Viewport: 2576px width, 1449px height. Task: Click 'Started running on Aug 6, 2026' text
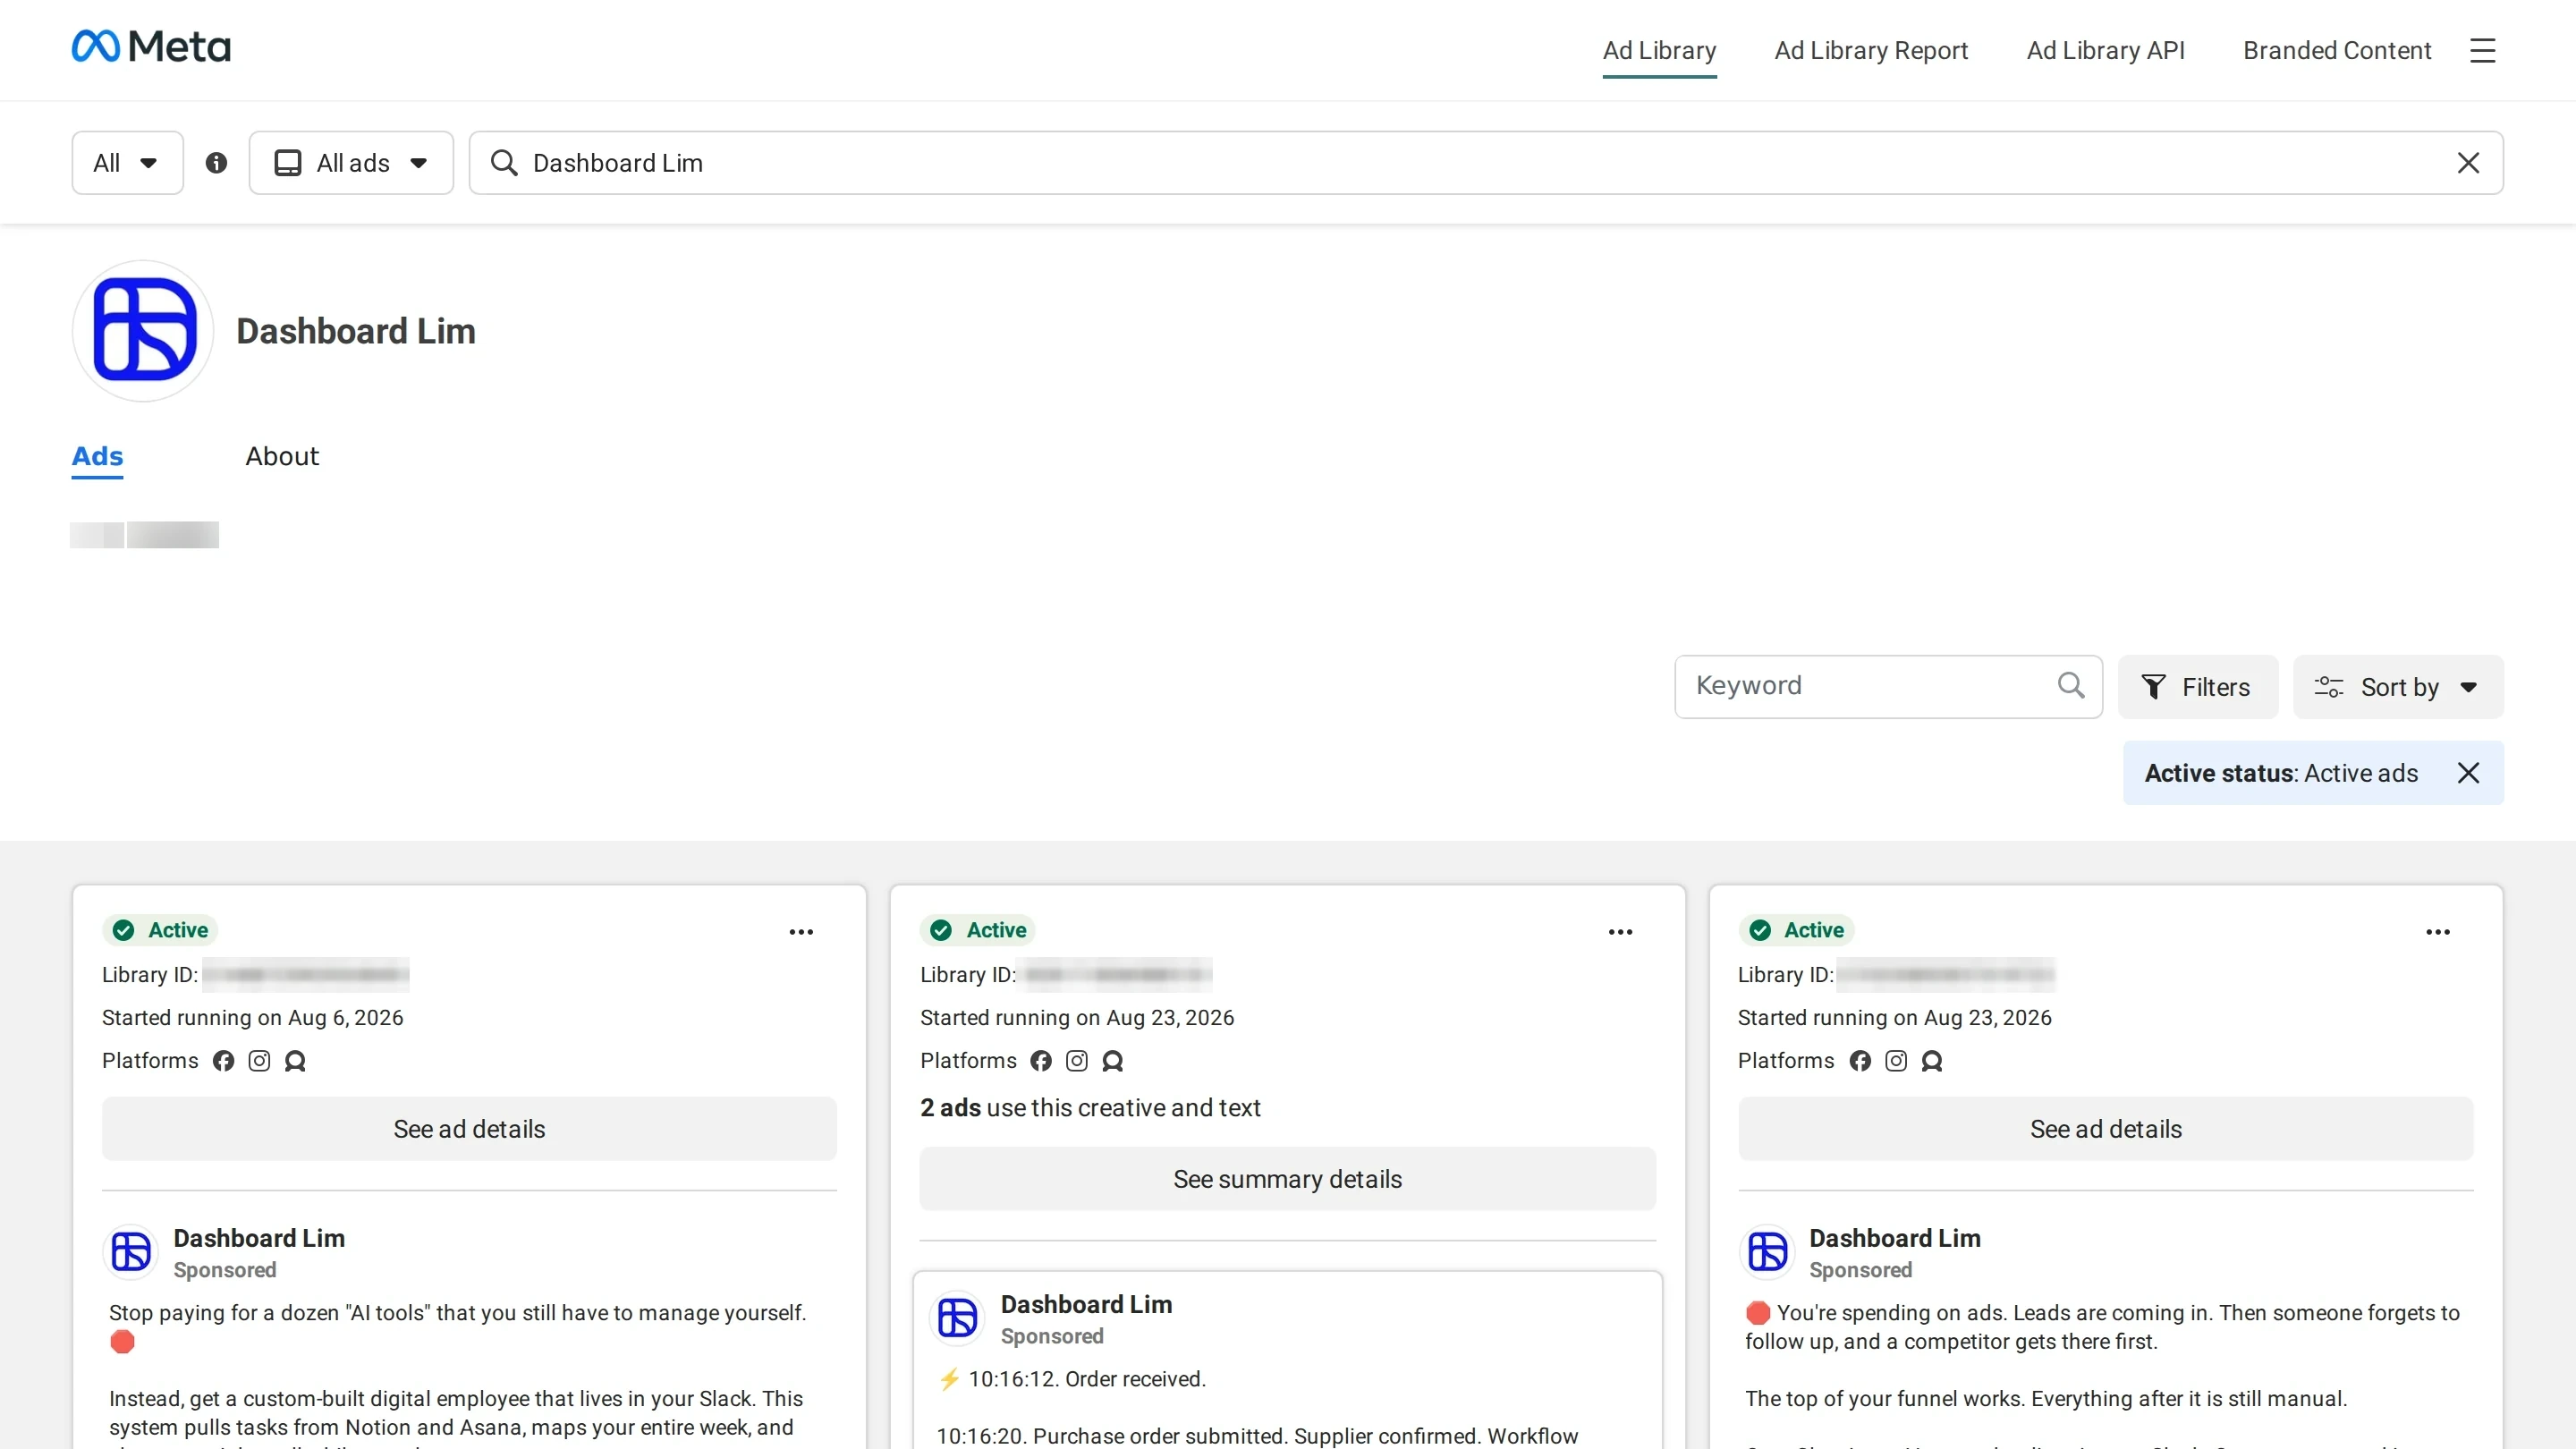(253, 1018)
